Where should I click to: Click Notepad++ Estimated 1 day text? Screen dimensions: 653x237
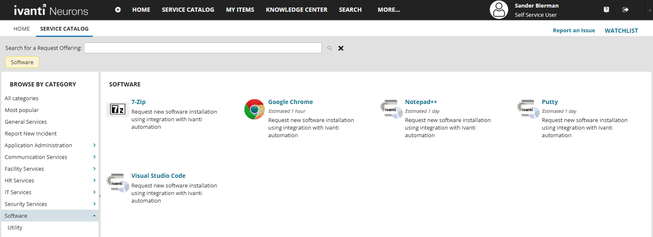click(x=422, y=111)
